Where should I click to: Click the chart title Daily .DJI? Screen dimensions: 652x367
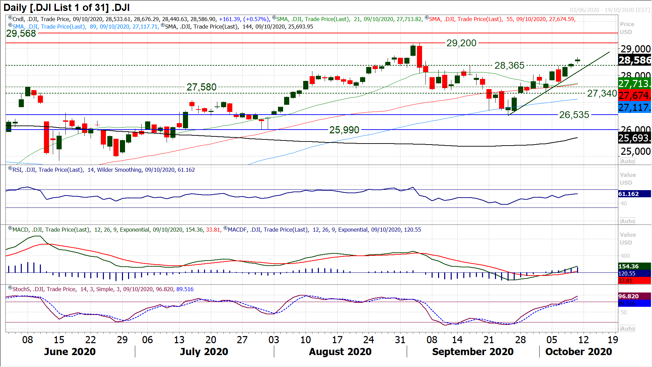pyautogui.click(x=66, y=7)
